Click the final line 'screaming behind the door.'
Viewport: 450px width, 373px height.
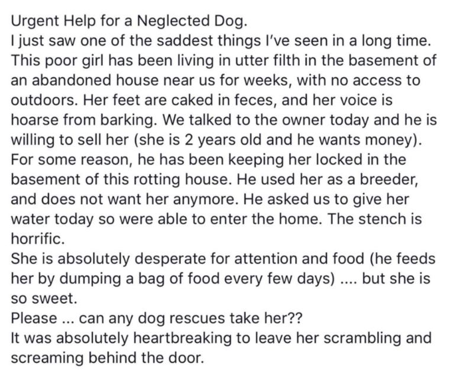click(108, 359)
